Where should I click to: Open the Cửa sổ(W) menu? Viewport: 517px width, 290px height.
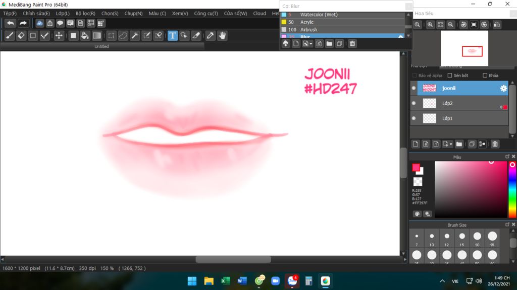[x=235, y=14]
